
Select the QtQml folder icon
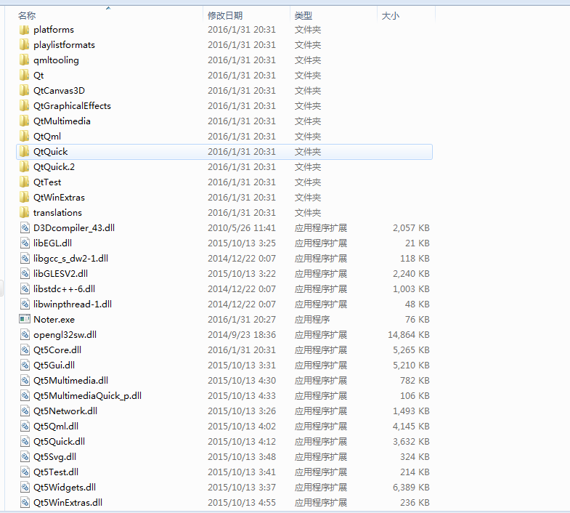pyautogui.click(x=24, y=137)
